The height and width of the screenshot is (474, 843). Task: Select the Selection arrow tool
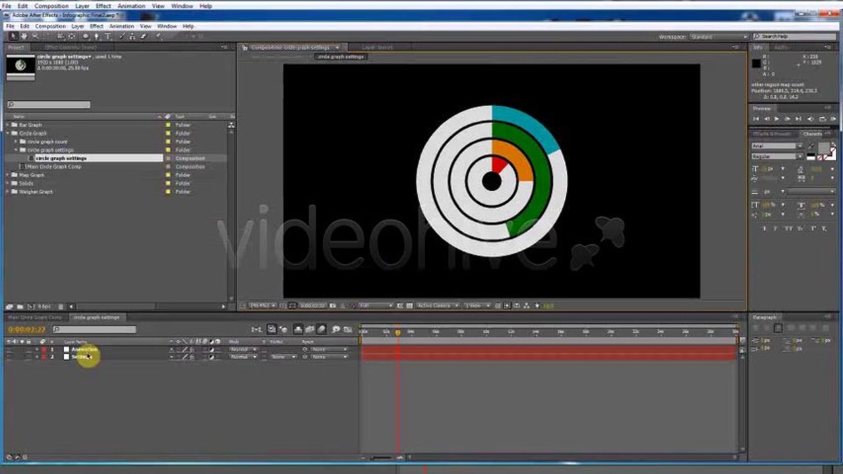coord(14,36)
